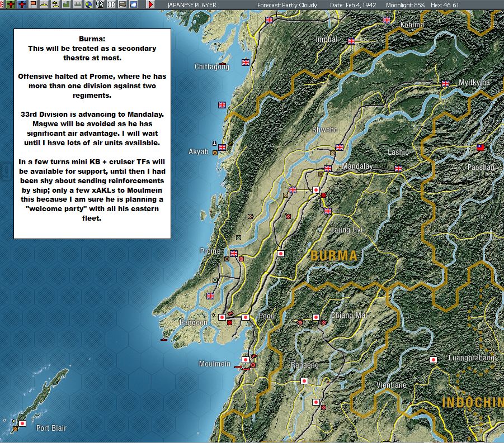Click the red end-turn arrow
This screenshot has width=504, height=443.
coord(150,4)
